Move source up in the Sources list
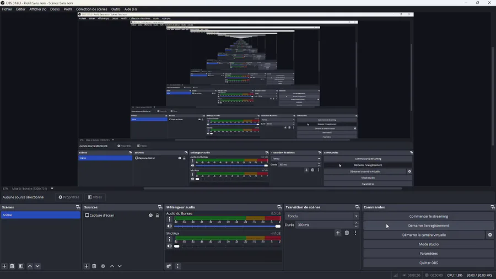This screenshot has width=496, height=279. pos(112,266)
